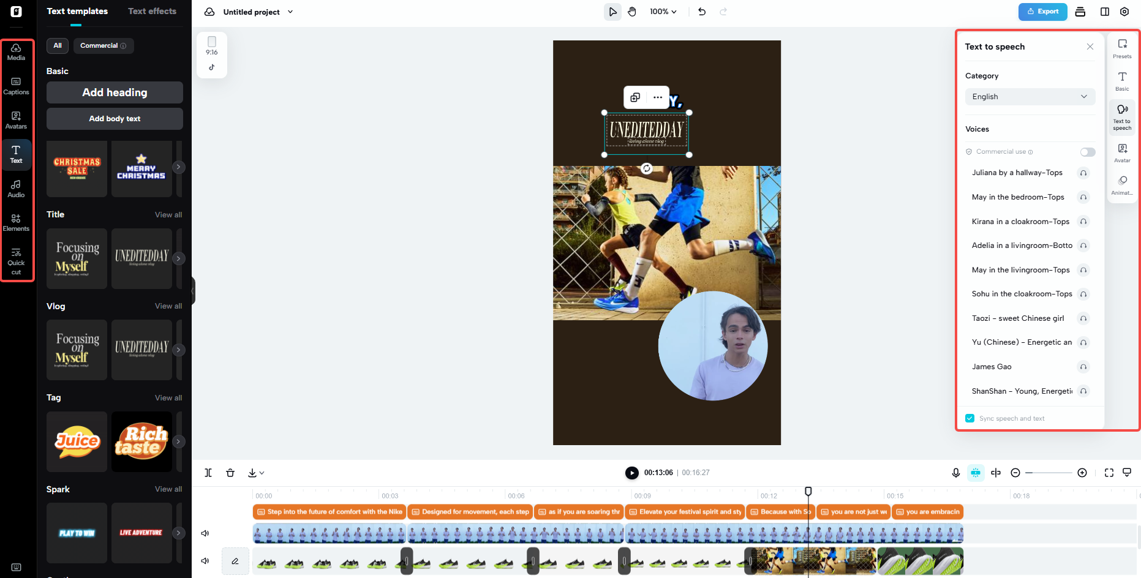Open the Elements panel

coord(16,222)
